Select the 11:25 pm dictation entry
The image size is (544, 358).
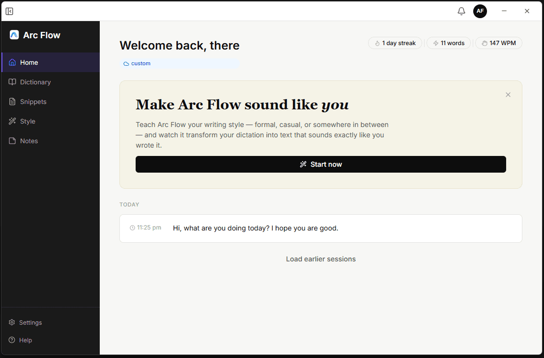320,229
